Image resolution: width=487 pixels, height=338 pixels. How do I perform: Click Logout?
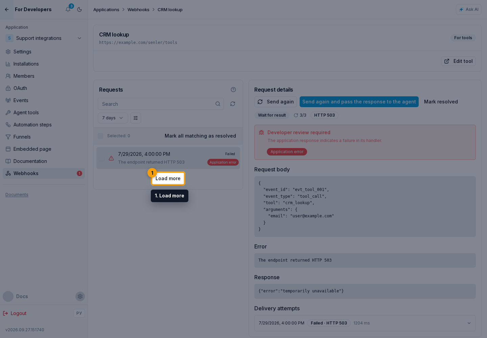15,313
